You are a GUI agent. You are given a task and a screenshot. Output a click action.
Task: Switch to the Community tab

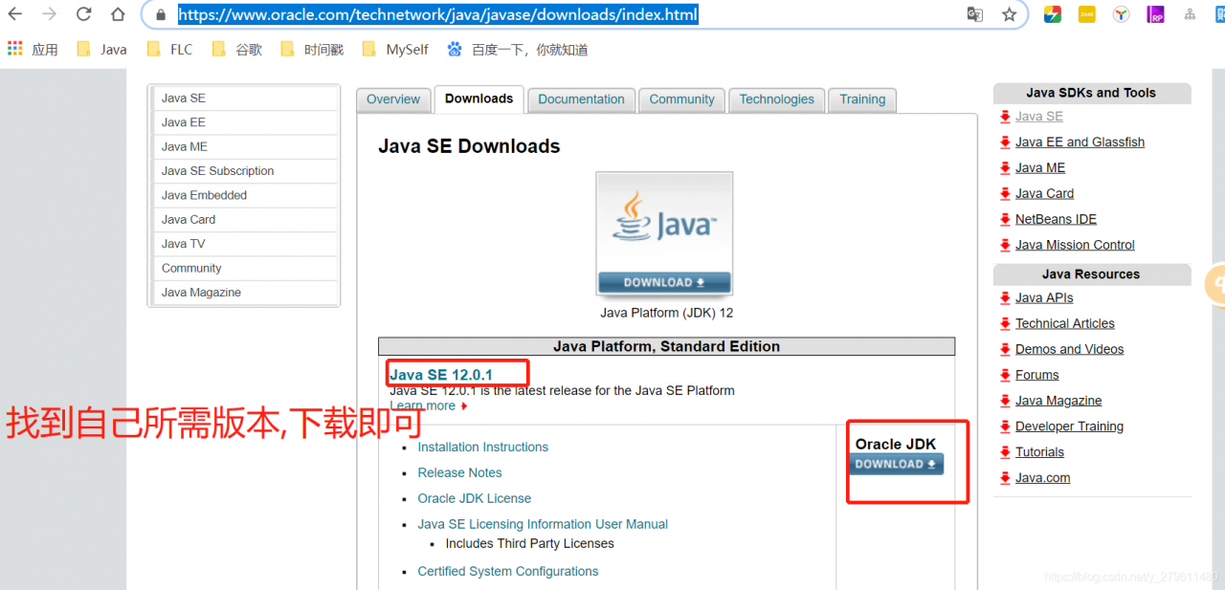coord(681,99)
